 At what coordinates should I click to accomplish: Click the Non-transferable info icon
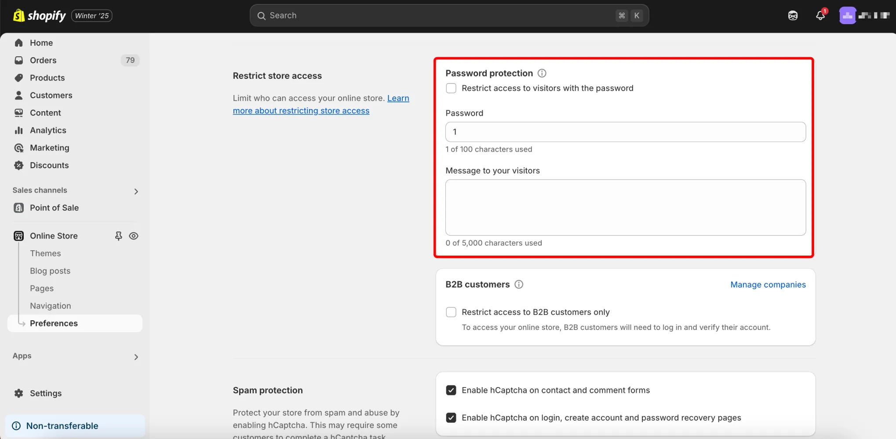click(x=16, y=426)
